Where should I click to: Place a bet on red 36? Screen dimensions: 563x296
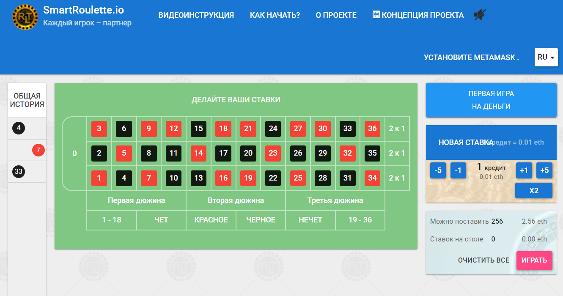(x=373, y=129)
